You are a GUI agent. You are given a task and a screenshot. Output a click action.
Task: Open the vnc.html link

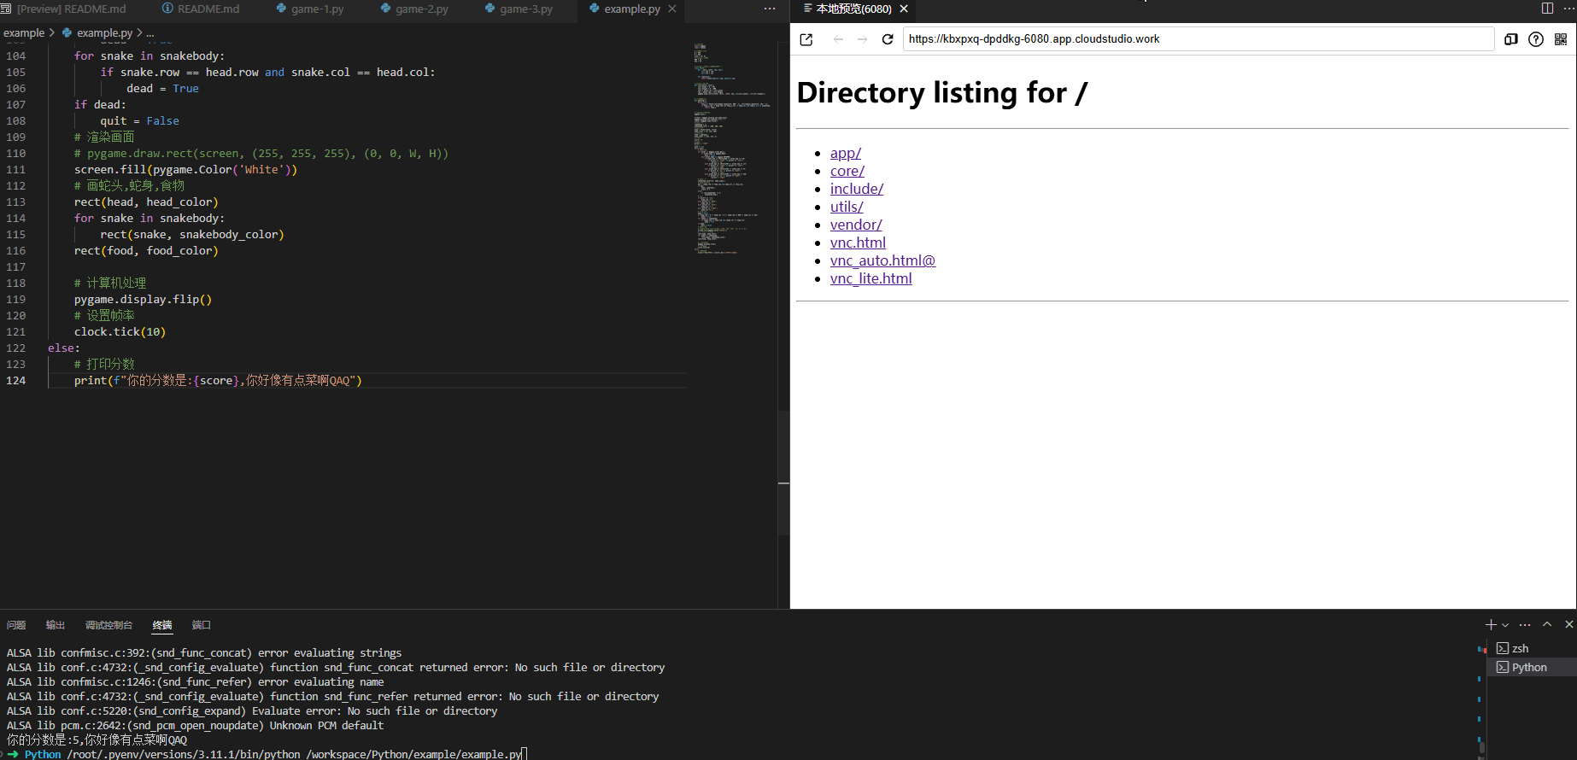(858, 243)
